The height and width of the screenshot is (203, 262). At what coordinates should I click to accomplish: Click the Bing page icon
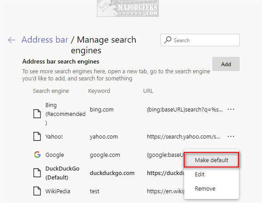pos(37,114)
